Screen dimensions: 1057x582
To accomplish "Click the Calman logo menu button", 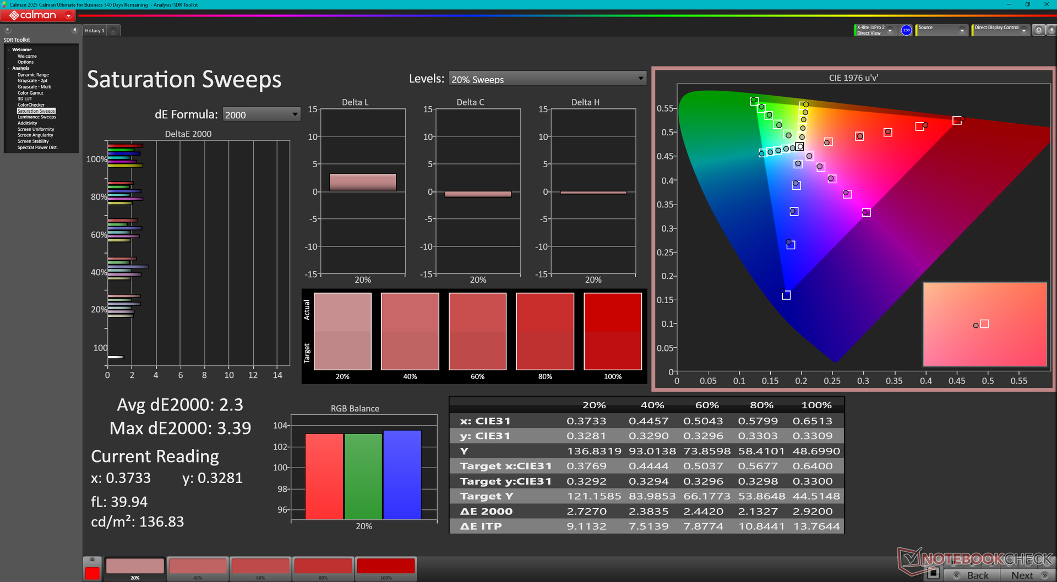I will pyautogui.click(x=37, y=15).
